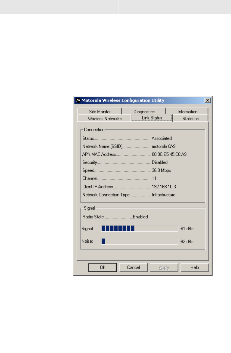Click the signal reading '-61 dBm'

coord(187,229)
